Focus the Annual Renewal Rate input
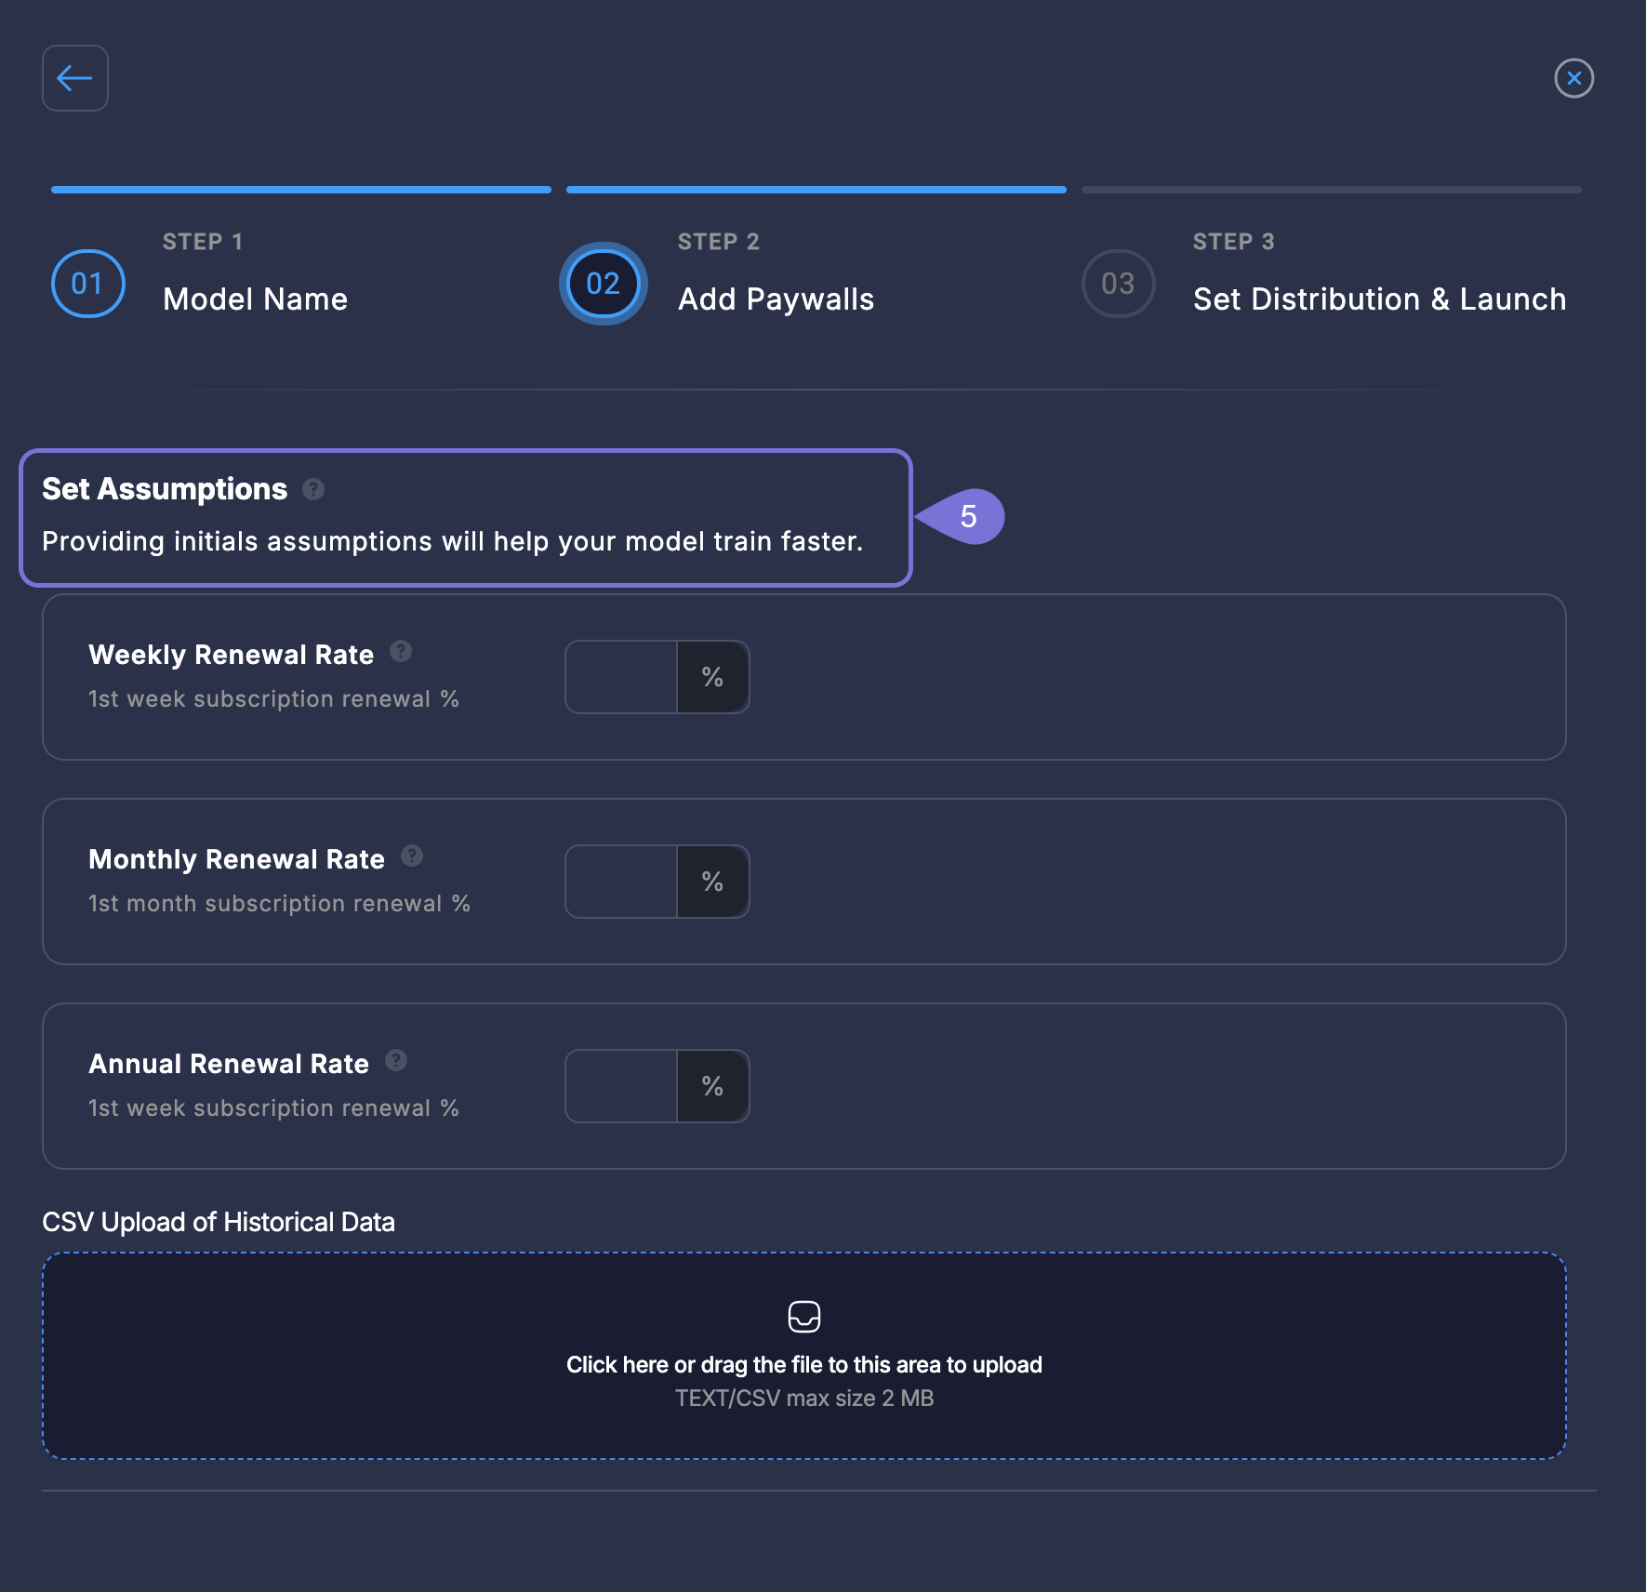The width and height of the screenshot is (1646, 1592). click(621, 1086)
